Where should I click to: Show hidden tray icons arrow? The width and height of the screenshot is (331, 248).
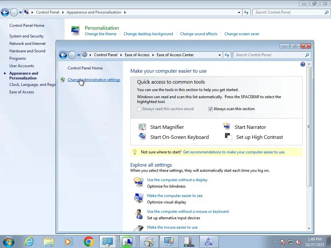click(275, 242)
